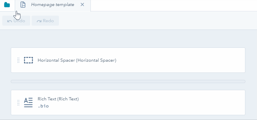This screenshot has width=257, height=120.
Task: Open the folder file browser icon
Action: click(7, 5)
